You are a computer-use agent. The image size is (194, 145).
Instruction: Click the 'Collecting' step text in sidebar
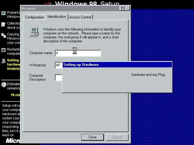coord(14,23)
